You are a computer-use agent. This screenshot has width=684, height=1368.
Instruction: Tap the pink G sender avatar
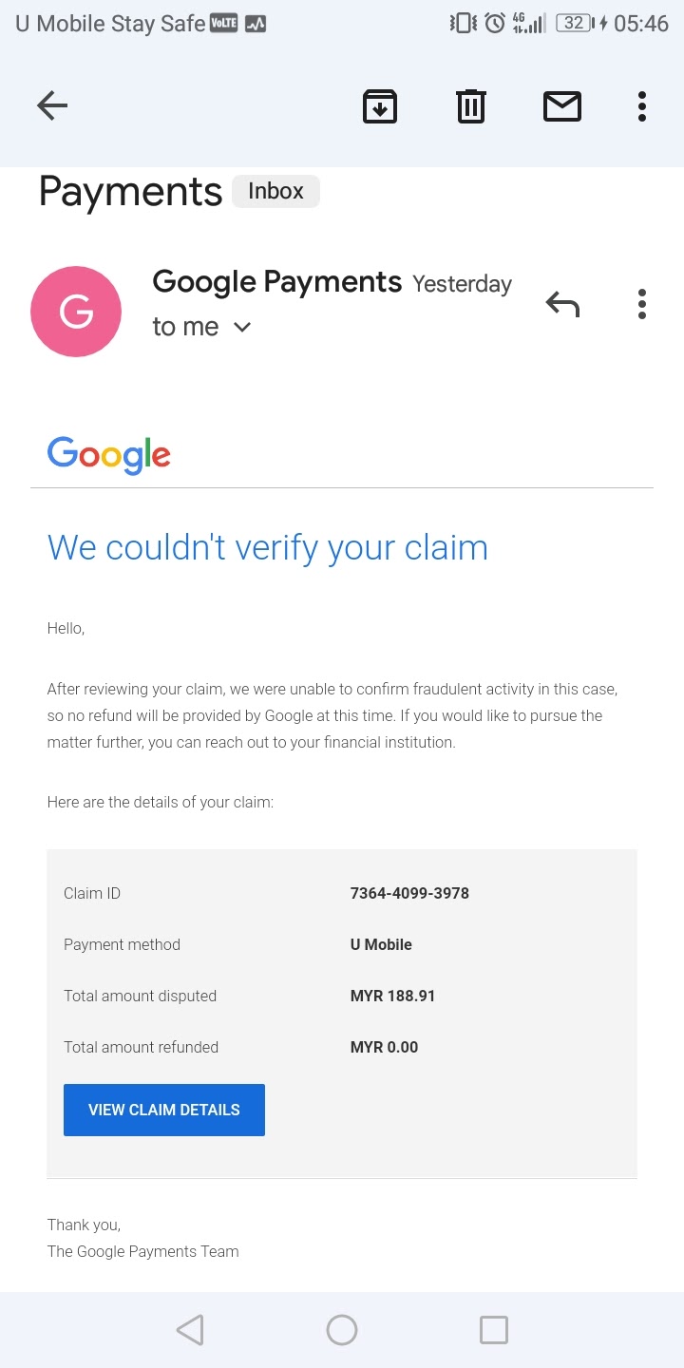pyautogui.click(x=76, y=312)
